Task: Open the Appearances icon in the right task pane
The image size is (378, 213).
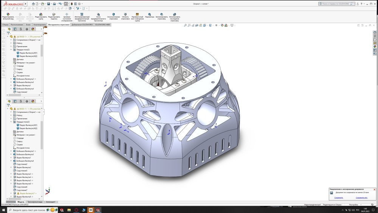Action: click(375, 47)
